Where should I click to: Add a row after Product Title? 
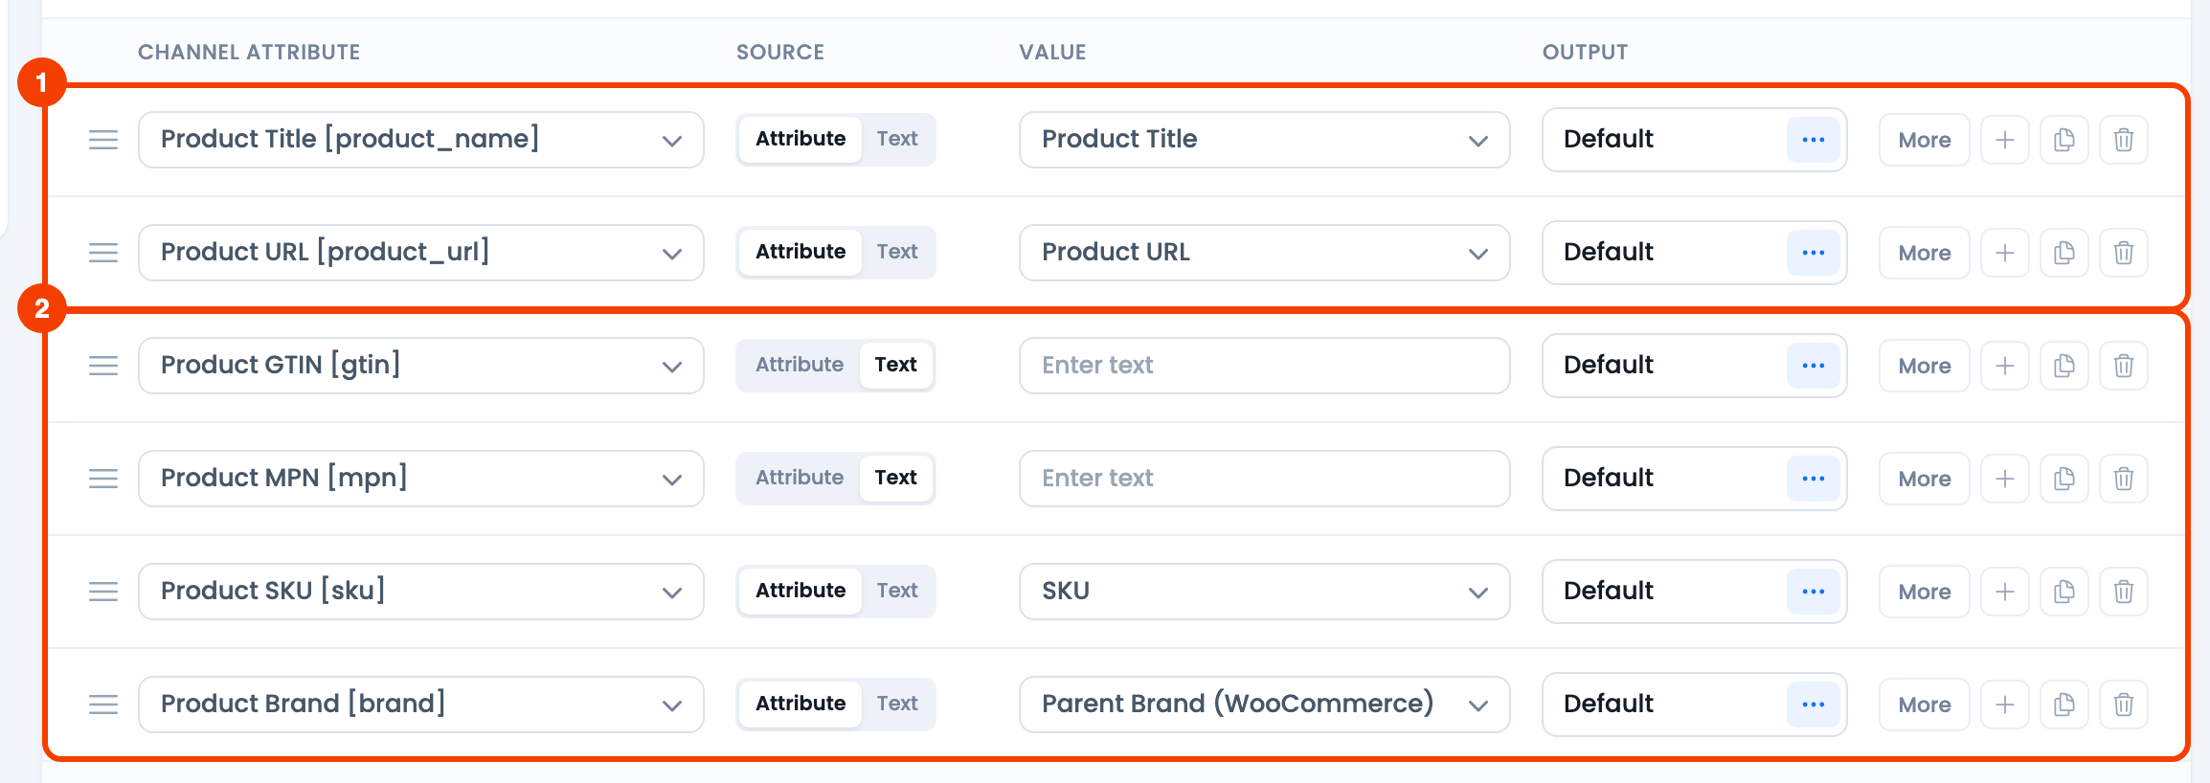coord(2004,140)
